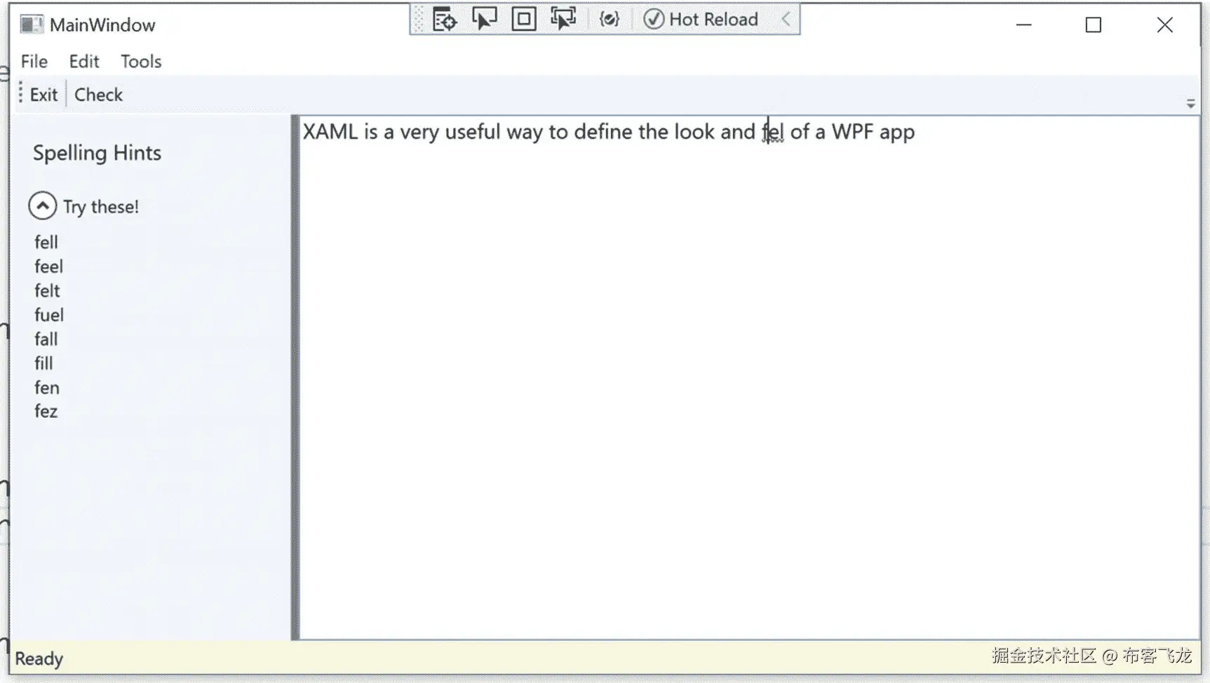1210x683 pixels.
Task: Select the spelling hint 'feel'
Action: [x=49, y=266]
